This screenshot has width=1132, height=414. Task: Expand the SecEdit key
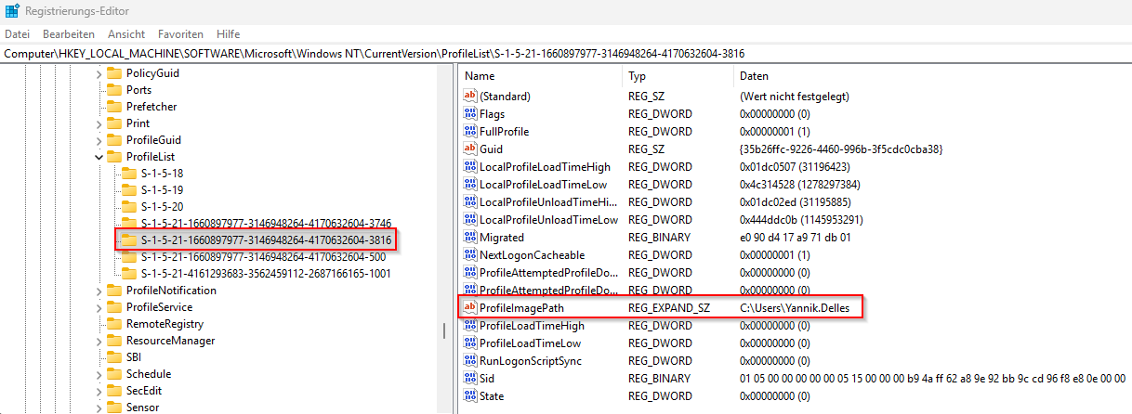click(99, 391)
